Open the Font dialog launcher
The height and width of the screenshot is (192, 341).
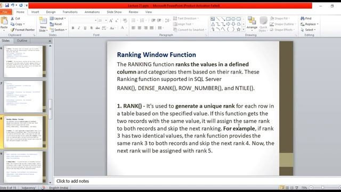[x=127, y=35]
